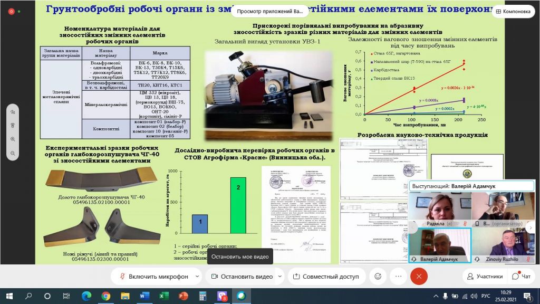Zoom out of the shared content

(13, 153)
